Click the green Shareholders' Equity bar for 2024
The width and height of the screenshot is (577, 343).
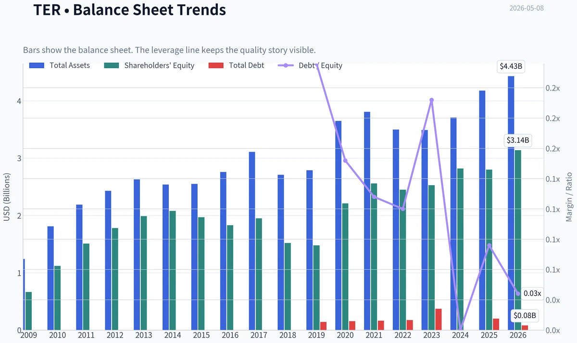(461, 249)
